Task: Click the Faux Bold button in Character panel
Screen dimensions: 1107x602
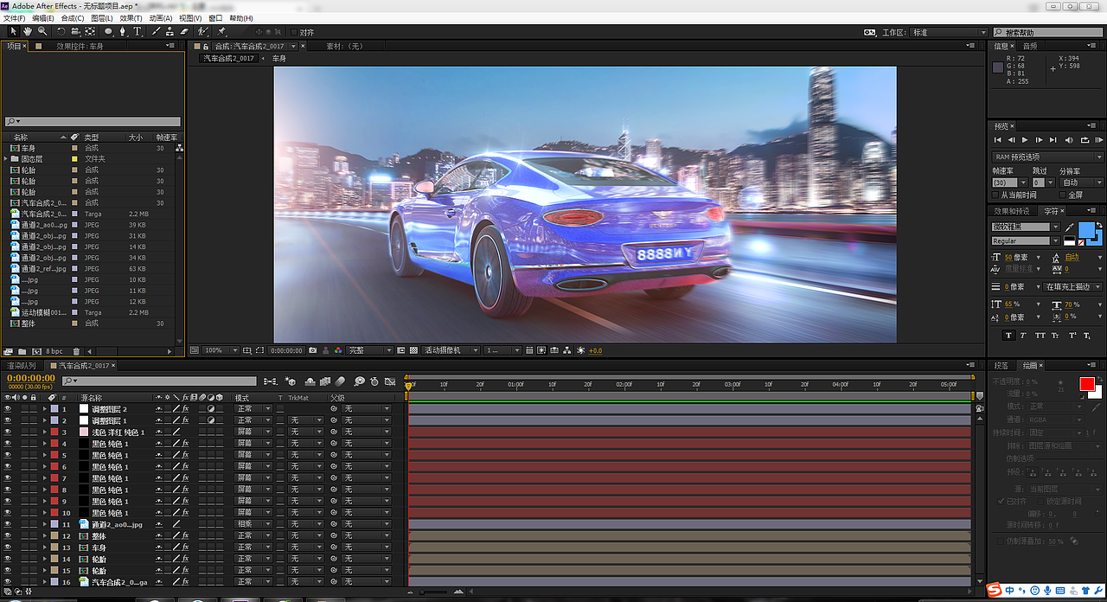Action: [x=1008, y=336]
